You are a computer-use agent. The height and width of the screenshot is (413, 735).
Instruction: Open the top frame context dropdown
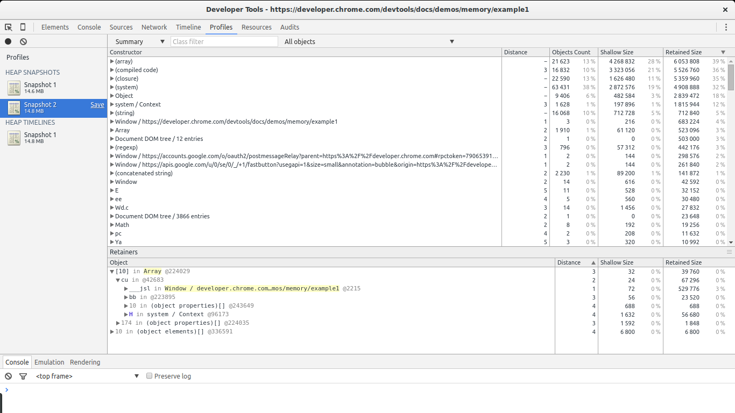(87, 376)
